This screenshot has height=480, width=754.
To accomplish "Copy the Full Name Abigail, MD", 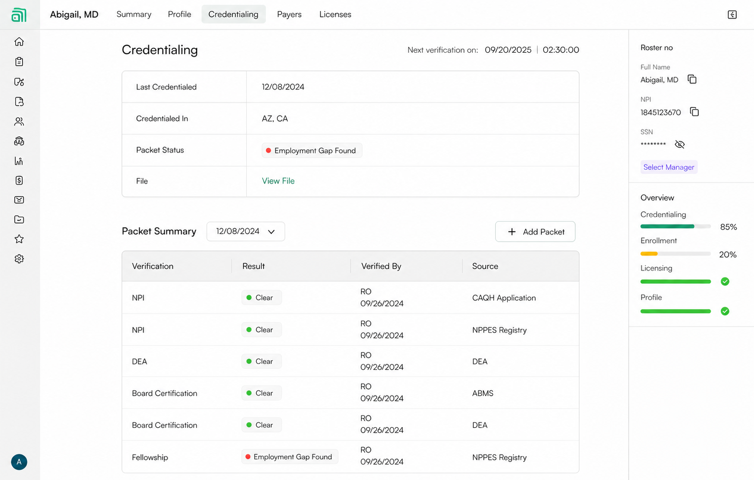I will click(692, 79).
